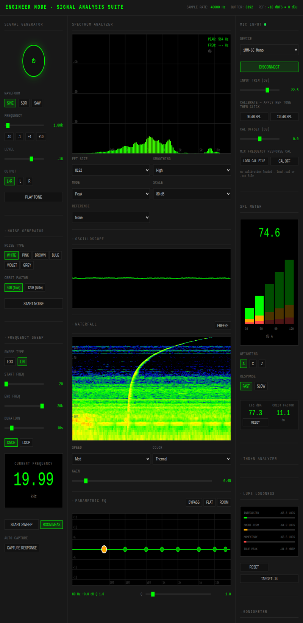
Task: Click the LOAD CAL FILE button
Action: click(x=254, y=161)
